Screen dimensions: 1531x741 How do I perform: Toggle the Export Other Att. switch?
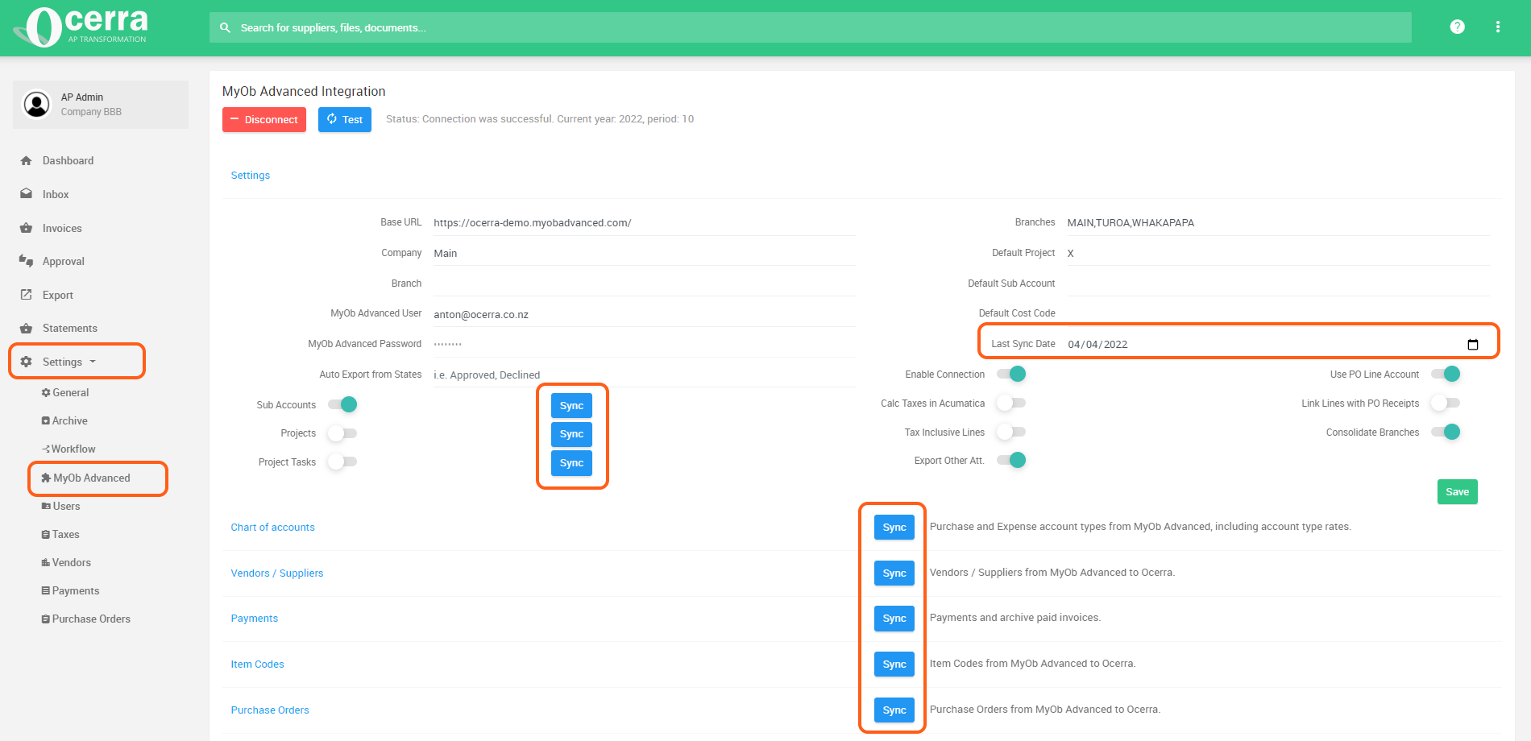(1011, 460)
